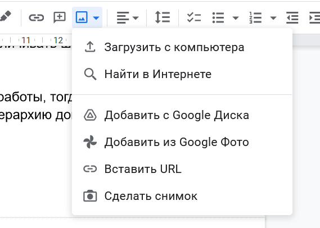Choose Загрузить с компьютера

click(x=182, y=47)
